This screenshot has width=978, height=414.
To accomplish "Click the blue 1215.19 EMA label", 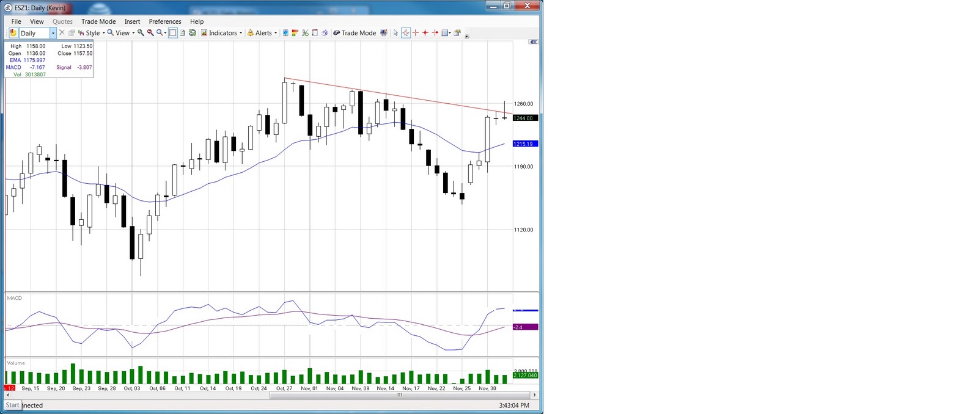I will (x=525, y=144).
